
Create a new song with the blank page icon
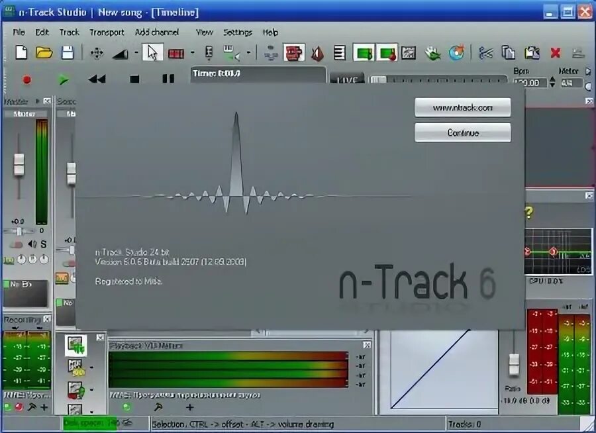pos(21,52)
